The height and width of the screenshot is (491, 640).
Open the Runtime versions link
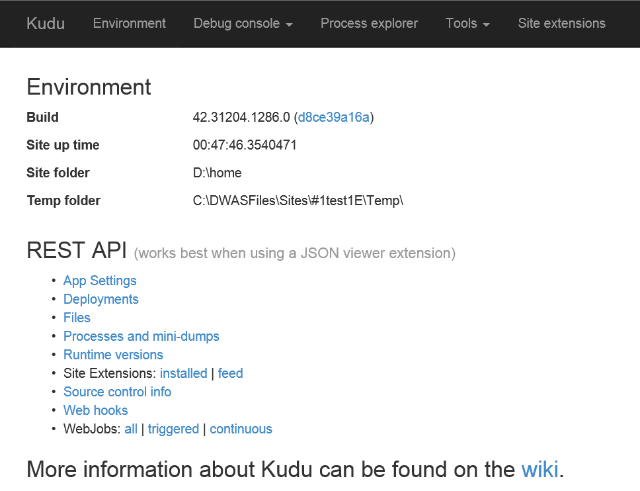pyautogui.click(x=113, y=355)
